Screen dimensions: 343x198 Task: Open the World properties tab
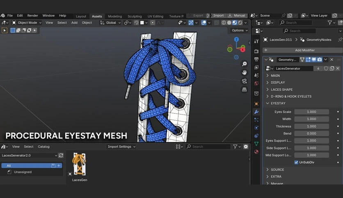coord(256,83)
